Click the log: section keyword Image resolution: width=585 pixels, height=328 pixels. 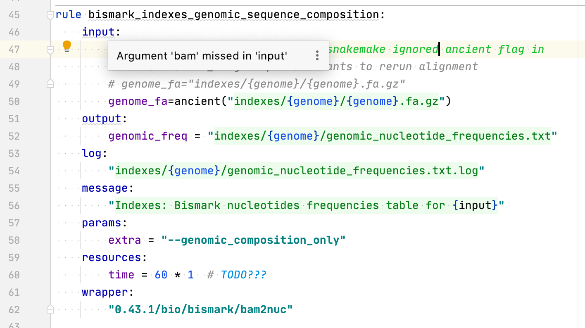(x=91, y=153)
